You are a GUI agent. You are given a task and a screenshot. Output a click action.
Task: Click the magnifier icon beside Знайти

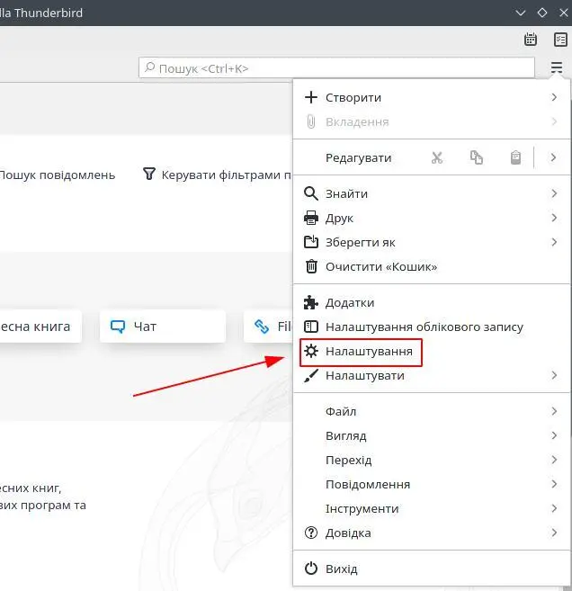(311, 193)
